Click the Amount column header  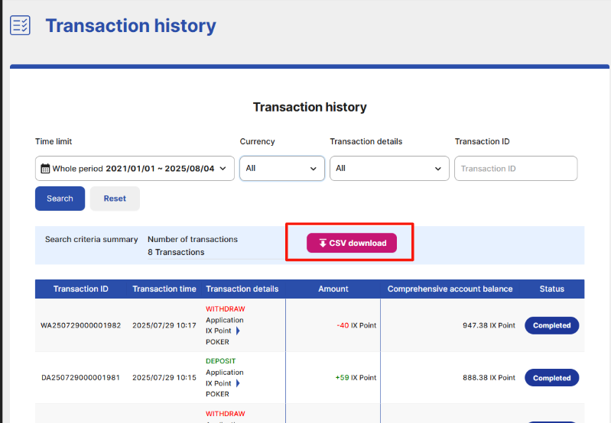pos(333,289)
